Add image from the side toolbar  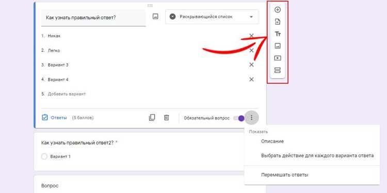(x=278, y=46)
